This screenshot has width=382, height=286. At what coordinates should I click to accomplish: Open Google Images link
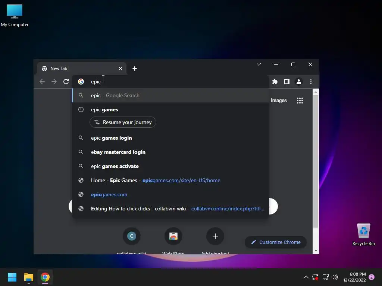pos(279,101)
